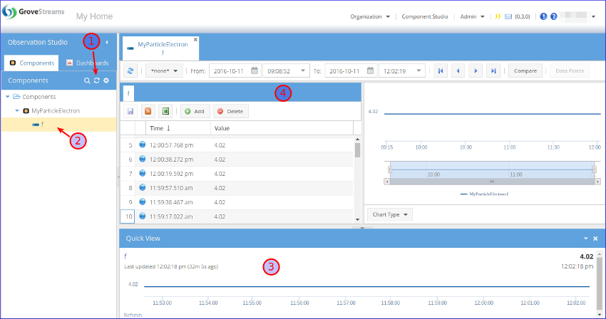Click the chart range navigator horizontal scrollbar
This screenshot has height=319, width=606.
pos(492,181)
